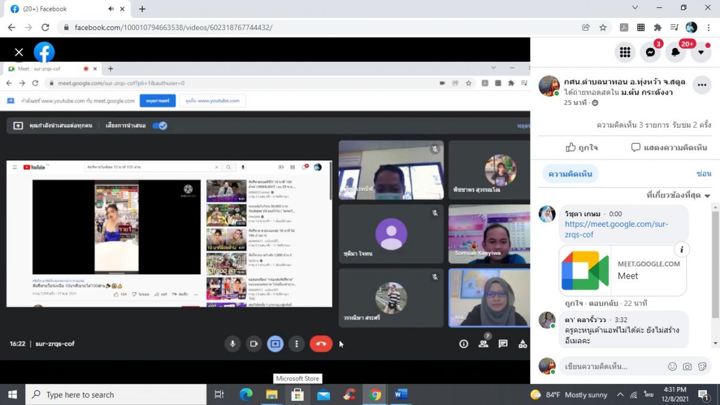Image resolution: width=720 pixels, height=405 pixels.
Task: Open the post's three-dot options menu
Action: (x=701, y=86)
